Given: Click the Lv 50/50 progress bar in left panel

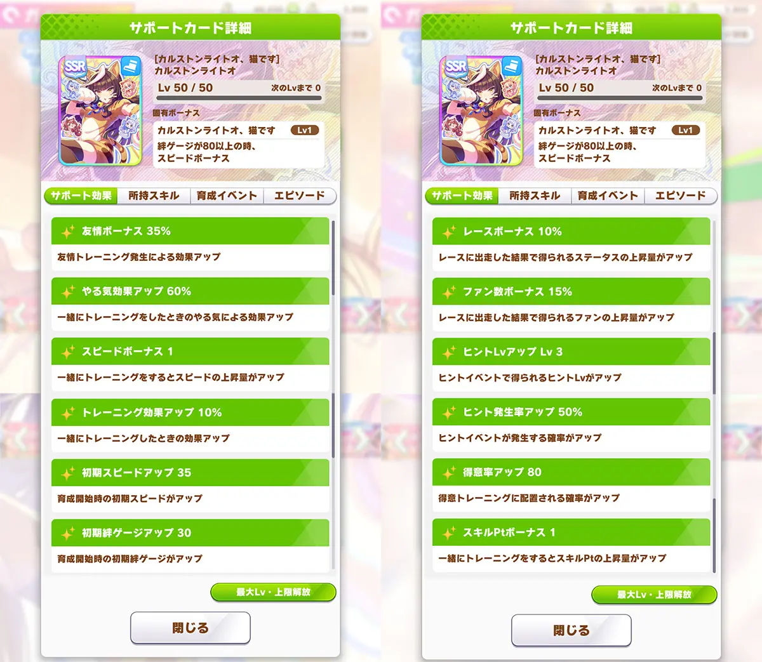Looking at the screenshot, I should 239,98.
